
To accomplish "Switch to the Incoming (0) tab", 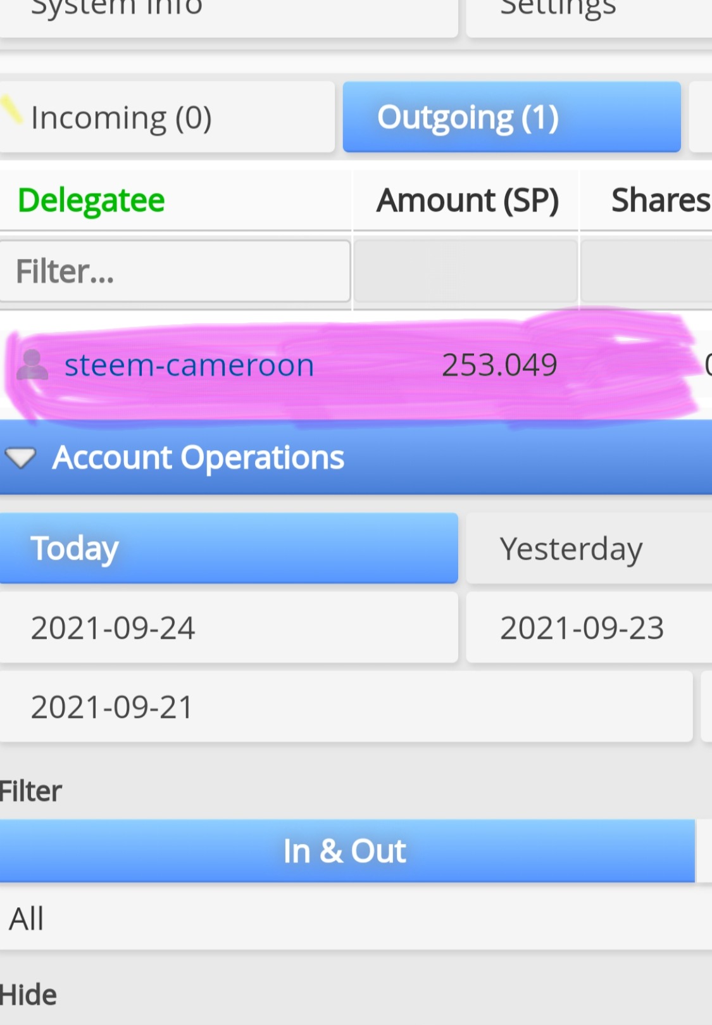I will [167, 118].
